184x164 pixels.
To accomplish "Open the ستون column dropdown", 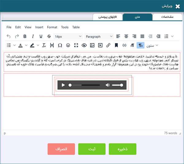I will pyautogui.click(x=152, y=45).
